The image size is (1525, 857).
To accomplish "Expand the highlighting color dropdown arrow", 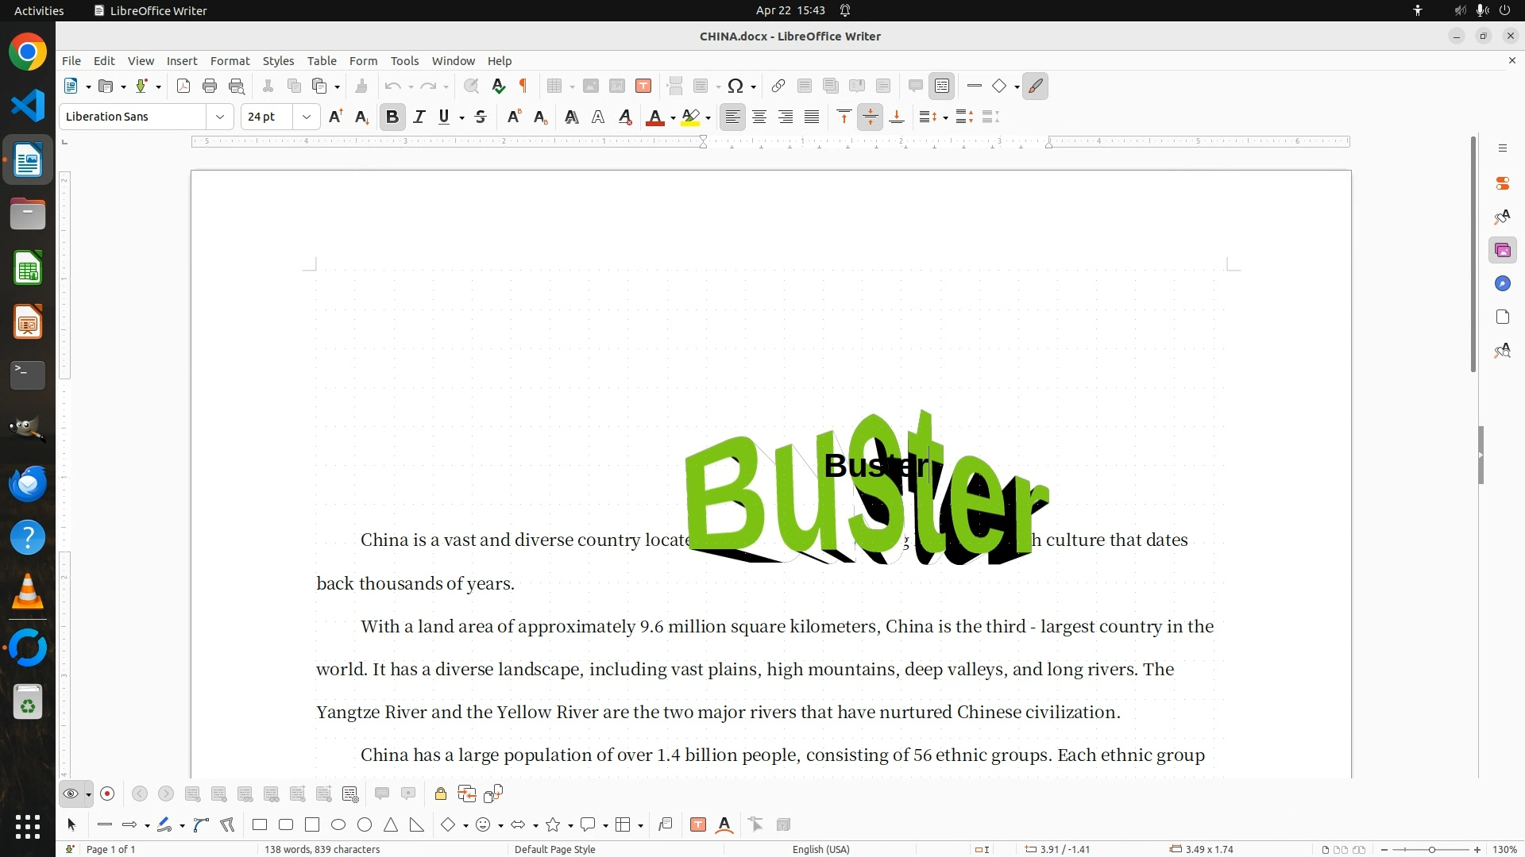I will pos(708,118).
